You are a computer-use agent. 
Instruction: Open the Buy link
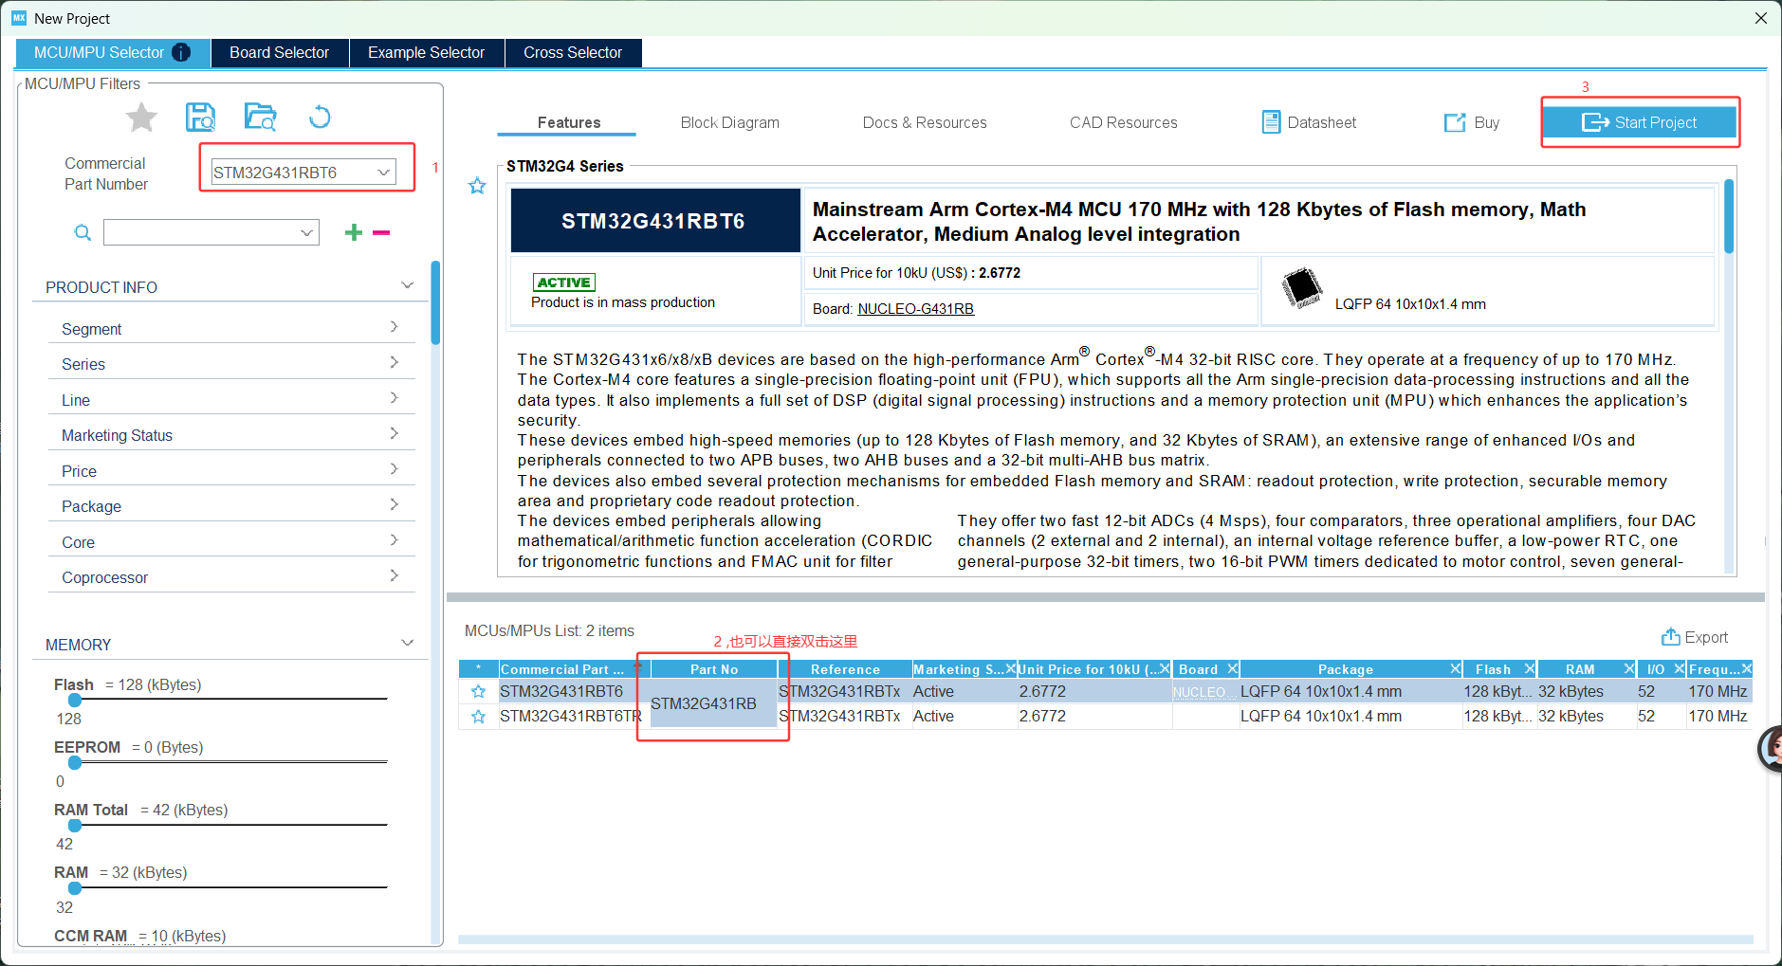(x=1472, y=122)
